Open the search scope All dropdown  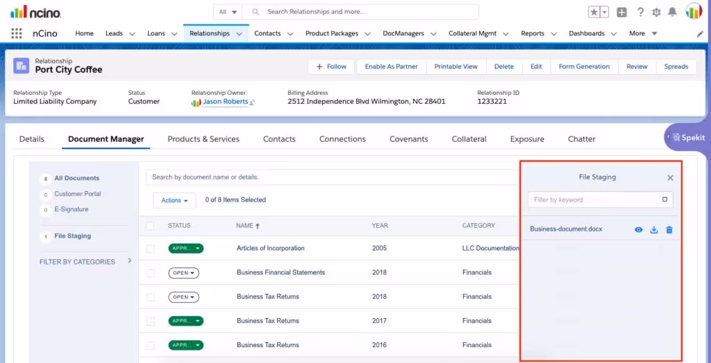pos(228,12)
